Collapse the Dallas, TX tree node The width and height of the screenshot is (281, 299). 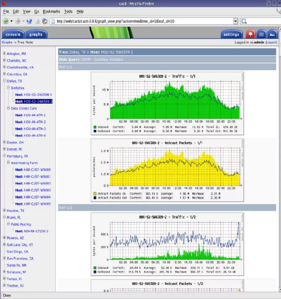(4, 81)
